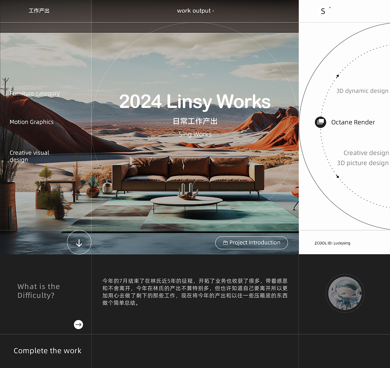The image size is (390, 368).
Task: Click the orange dot beside work output
Action: click(213, 11)
